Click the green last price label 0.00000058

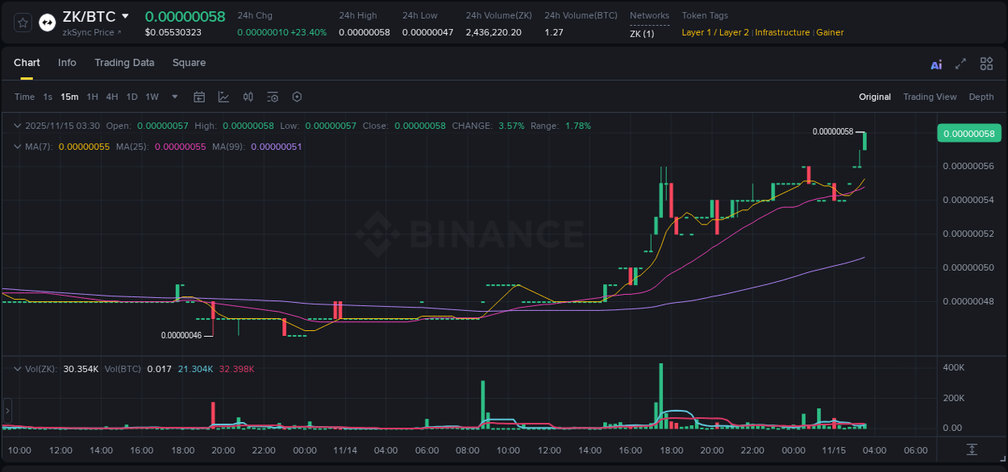point(968,133)
